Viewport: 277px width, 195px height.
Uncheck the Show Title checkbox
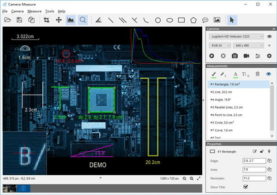click(x=246, y=187)
